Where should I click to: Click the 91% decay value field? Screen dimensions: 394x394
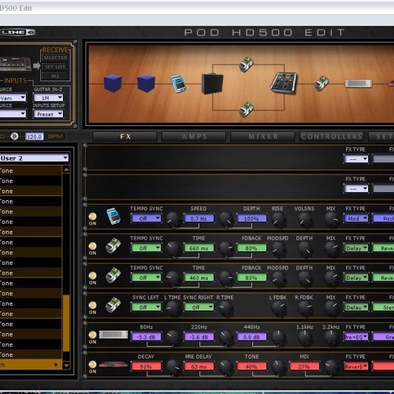tap(146, 366)
